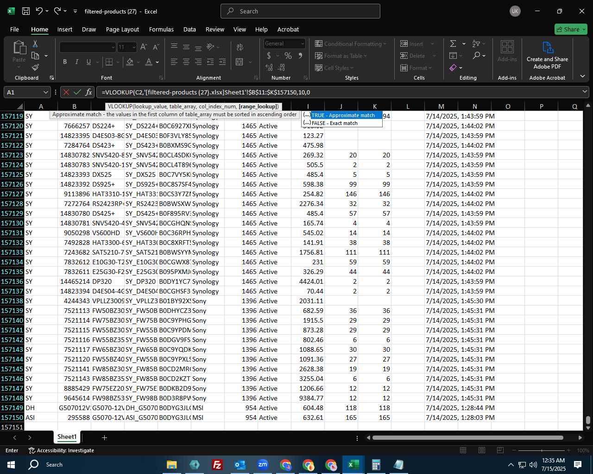Image resolution: width=593 pixels, height=474 pixels.
Task: Click the Search box in title bar
Action: pos(300,11)
